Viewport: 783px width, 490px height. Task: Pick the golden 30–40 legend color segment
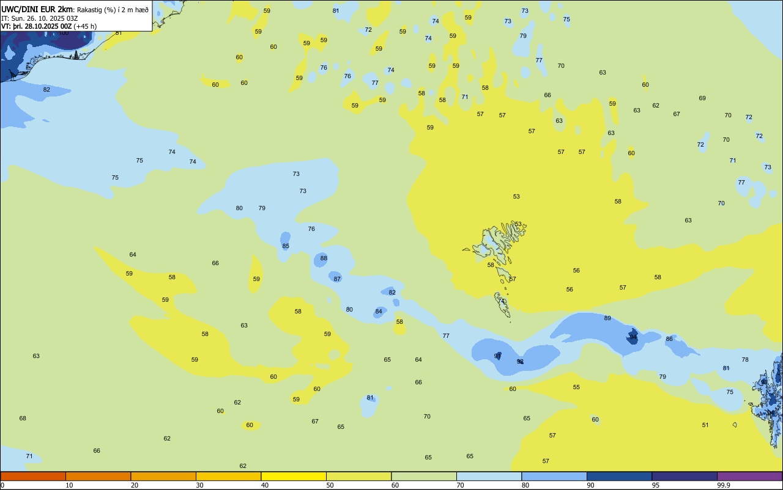(228, 476)
